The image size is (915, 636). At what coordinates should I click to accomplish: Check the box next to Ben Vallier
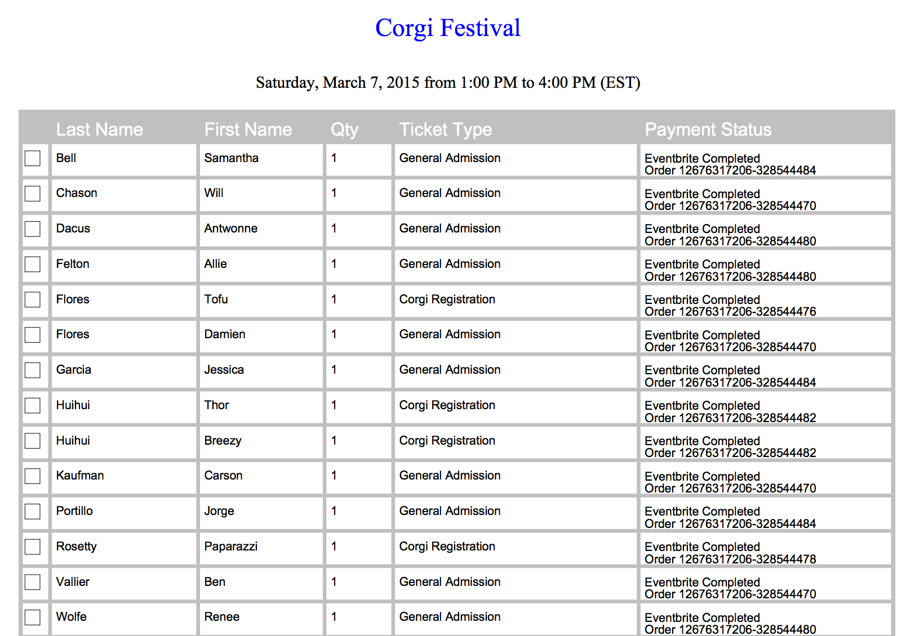[x=33, y=582]
